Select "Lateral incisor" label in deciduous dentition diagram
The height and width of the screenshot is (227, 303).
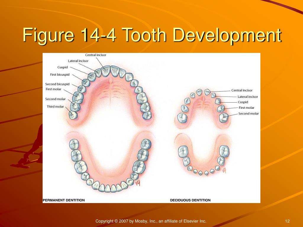point(248,97)
